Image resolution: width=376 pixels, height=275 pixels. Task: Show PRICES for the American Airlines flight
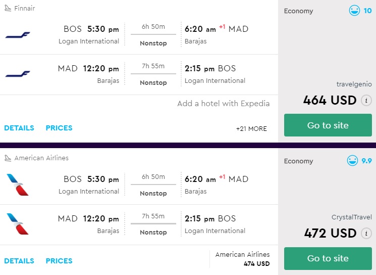pyautogui.click(x=59, y=261)
